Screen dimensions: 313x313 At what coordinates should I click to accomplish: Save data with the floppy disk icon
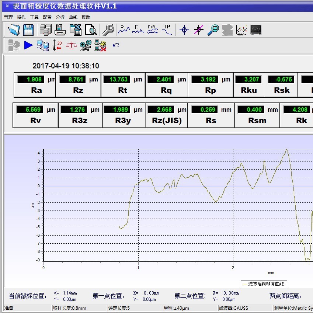click(28, 30)
